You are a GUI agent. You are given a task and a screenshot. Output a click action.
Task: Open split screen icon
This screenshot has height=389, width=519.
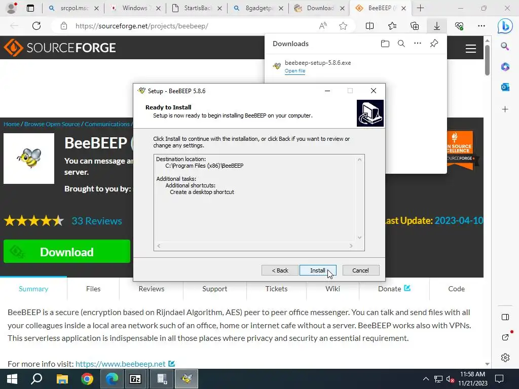click(x=369, y=26)
